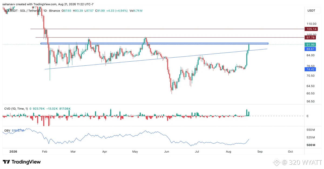This screenshot has width=324, height=169.
Task: Click the header text 'sahanavv created with TradingView.com'
Action: (30, 5)
